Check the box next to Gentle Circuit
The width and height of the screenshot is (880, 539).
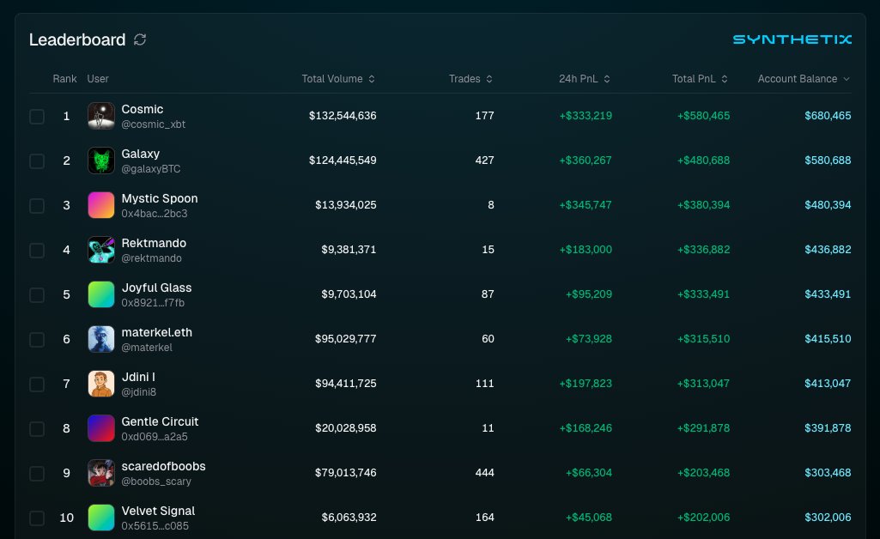coord(37,428)
